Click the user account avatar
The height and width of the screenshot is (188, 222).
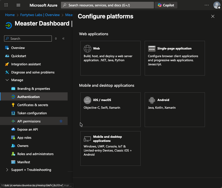(x=217, y=5)
